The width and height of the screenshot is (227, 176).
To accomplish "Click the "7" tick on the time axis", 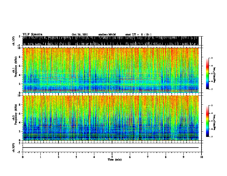I will [x=148, y=157].
